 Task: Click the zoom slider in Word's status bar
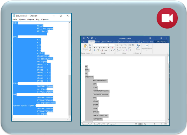(154, 124)
